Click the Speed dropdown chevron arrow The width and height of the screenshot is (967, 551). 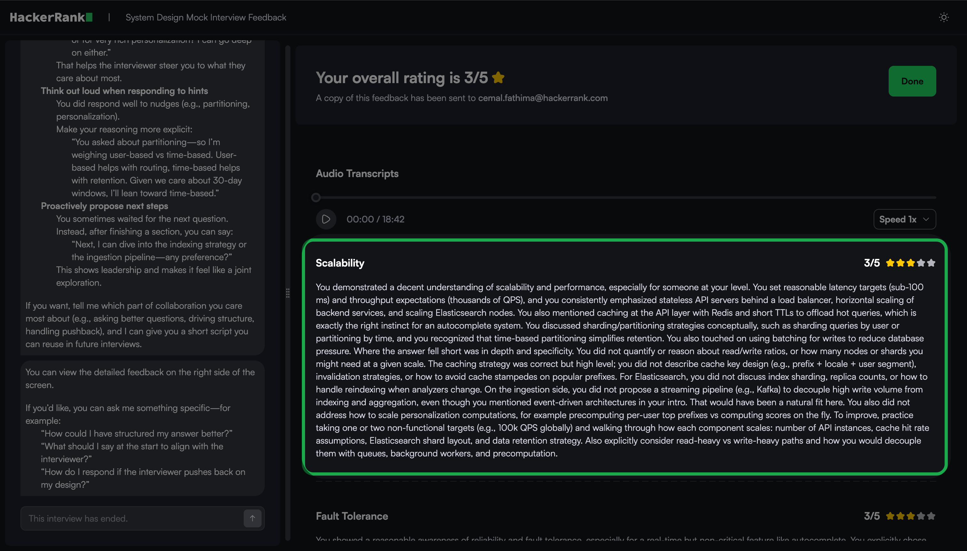pos(926,219)
